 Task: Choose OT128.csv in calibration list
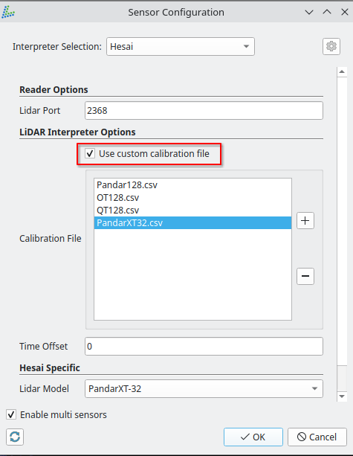(192, 197)
